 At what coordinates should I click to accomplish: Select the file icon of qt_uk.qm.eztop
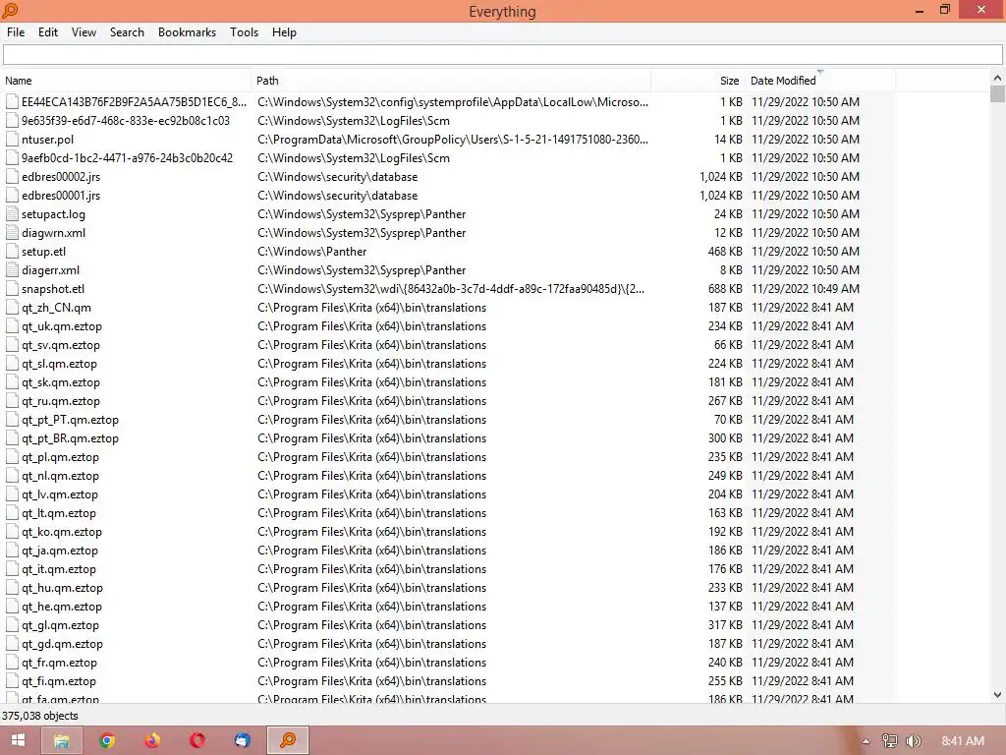(12, 326)
